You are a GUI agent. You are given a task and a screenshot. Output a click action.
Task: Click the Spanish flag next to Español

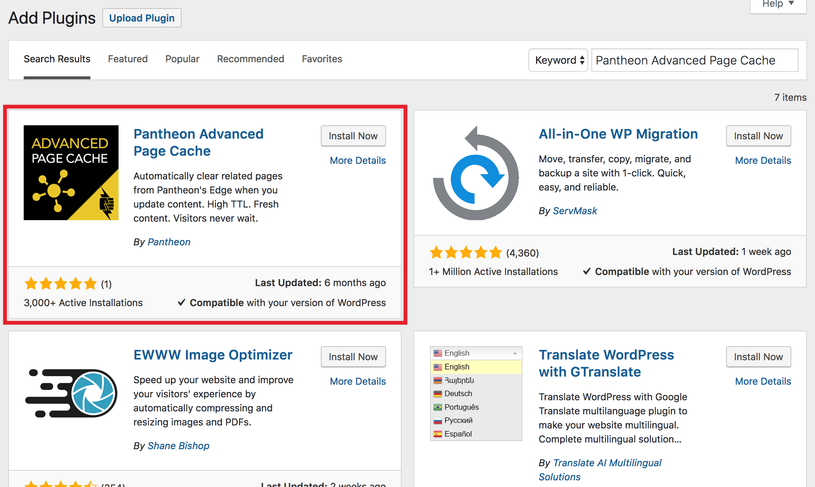click(438, 434)
